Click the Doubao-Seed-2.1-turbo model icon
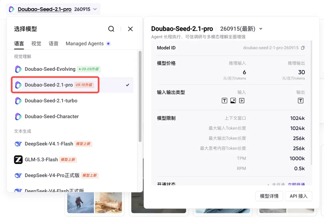This screenshot has width=324, height=218. 18,101
